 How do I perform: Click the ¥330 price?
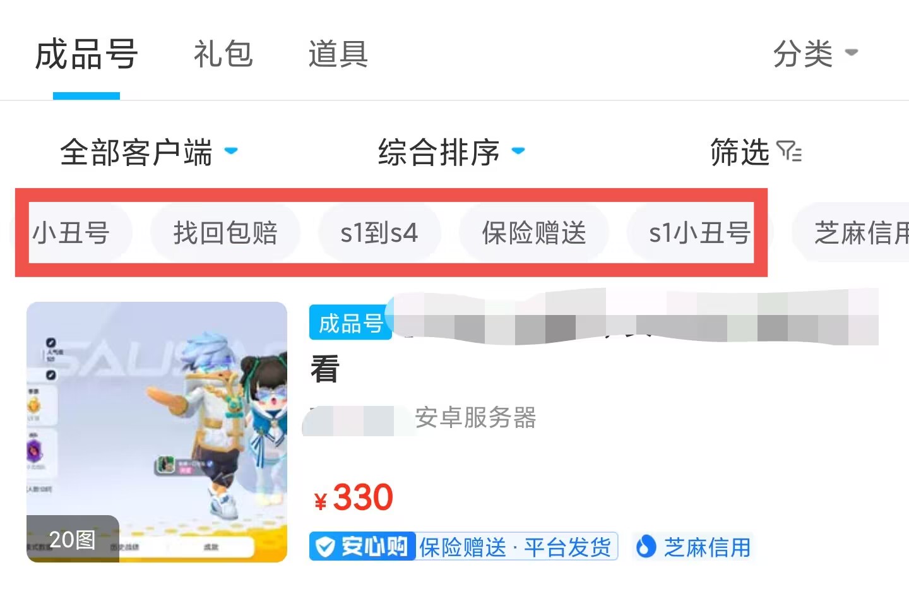point(354,497)
